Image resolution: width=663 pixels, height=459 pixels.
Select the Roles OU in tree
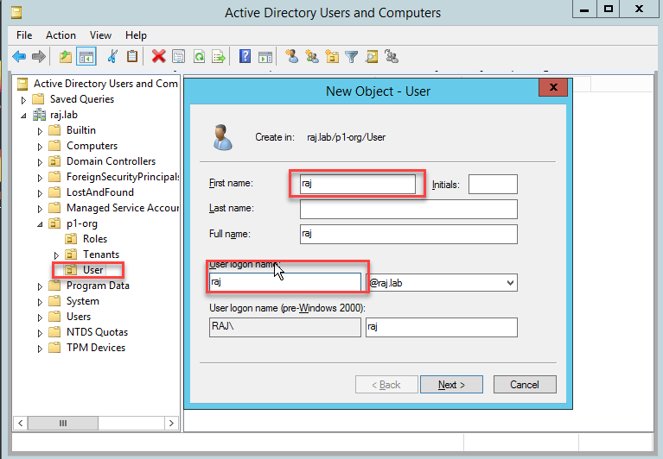tap(95, 239)
